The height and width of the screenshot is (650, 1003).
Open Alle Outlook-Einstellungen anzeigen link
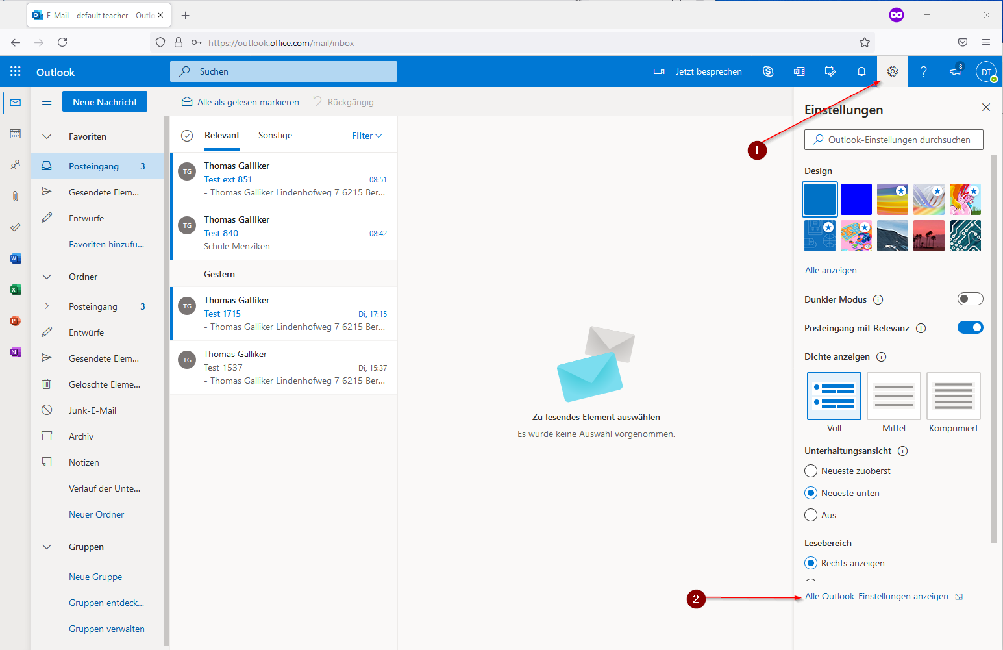pyautogui.click(x=876, y=596)
